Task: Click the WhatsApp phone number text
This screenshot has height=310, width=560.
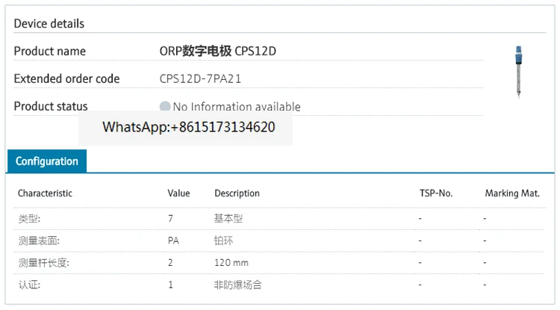Action: [x=188, y=127]
